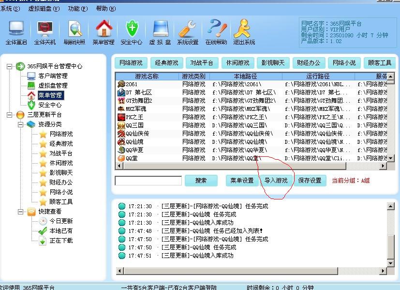The width and height of the screenshot is (400, 290).
Task: Click the 全体重启 toolbar icon
Action: click(x=16, y=32)
